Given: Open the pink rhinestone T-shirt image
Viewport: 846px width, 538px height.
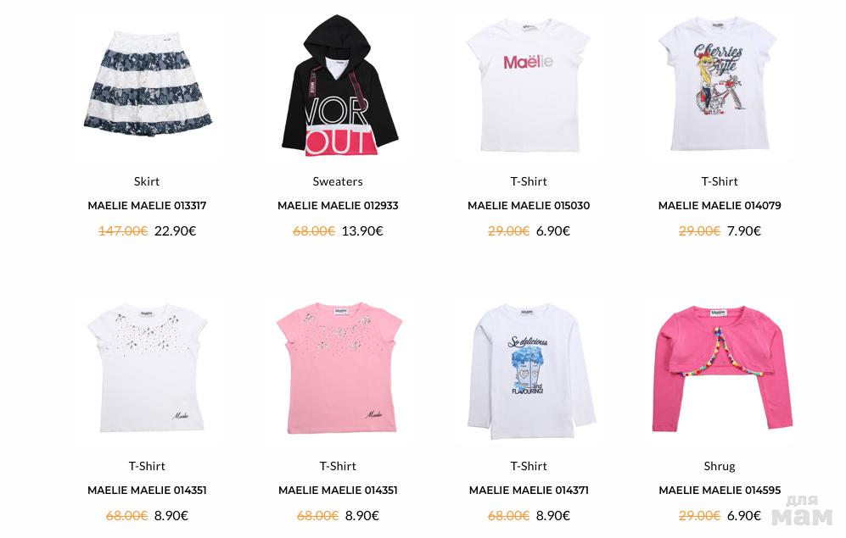Looking at the screenshot, I should coord(339,369).
